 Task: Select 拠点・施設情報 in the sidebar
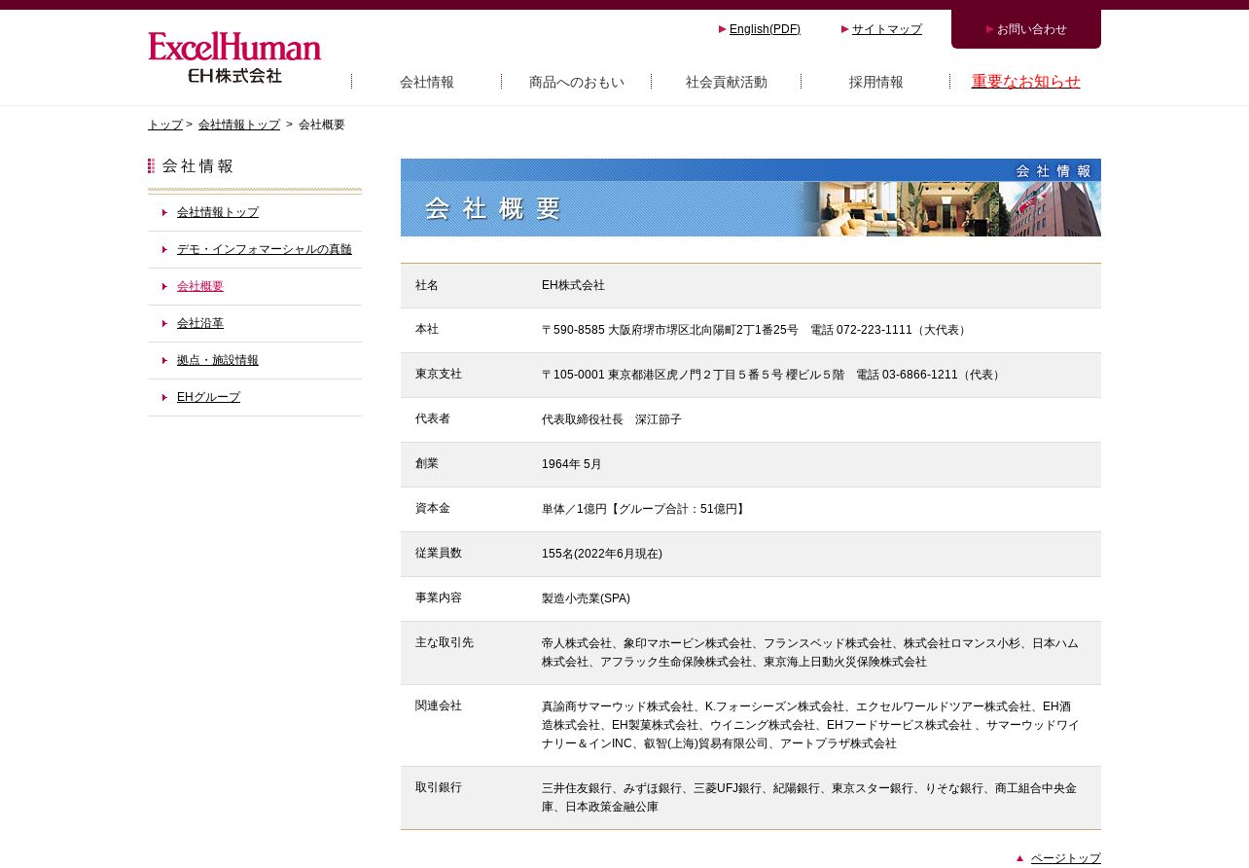tap(218, 360)
